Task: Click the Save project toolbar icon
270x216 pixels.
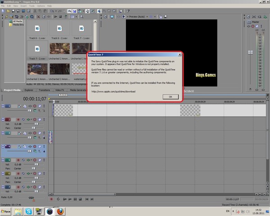Action: 13,11
